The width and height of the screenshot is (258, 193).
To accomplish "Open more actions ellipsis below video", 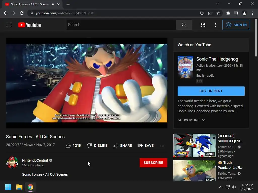I will click(162, 146).
